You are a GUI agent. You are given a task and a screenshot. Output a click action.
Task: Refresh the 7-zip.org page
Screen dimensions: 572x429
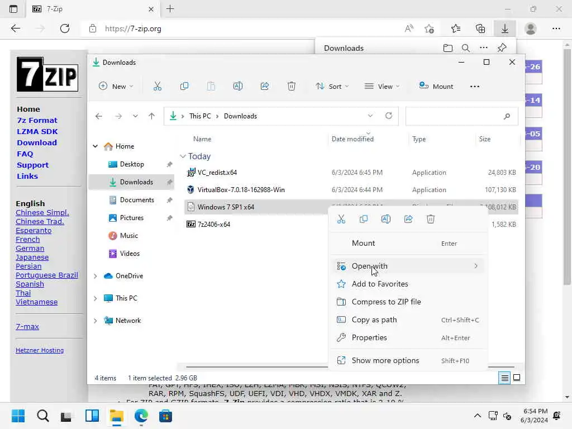pos(65,28)
